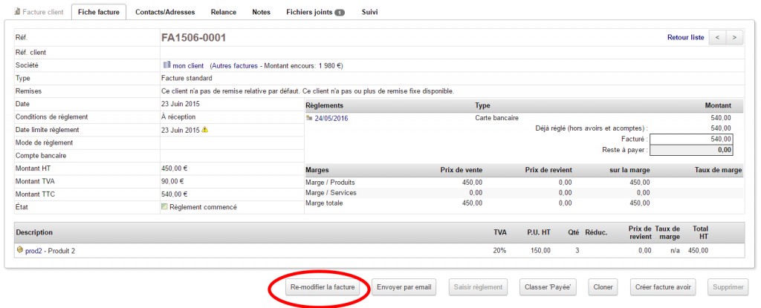761x308 pixels.
Task: Click the warning icon next to due date
Action: click(205, 129)
